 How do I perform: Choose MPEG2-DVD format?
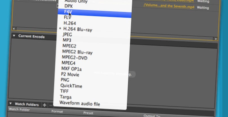[x=75, y=57]
